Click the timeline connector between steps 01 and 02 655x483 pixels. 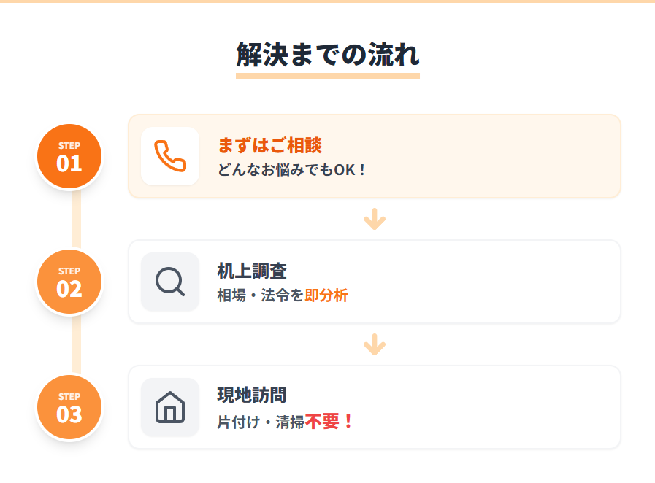coord(76,219)
